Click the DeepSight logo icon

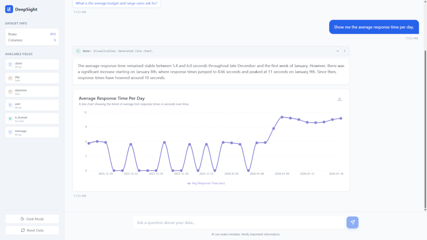point(9,9)
